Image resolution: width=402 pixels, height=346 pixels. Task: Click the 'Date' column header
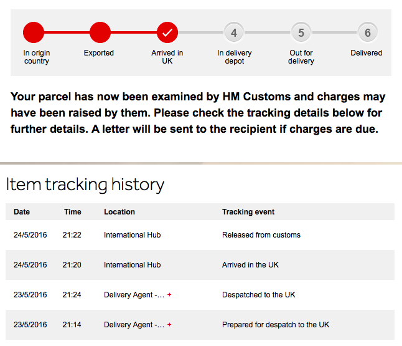[22, 212]
